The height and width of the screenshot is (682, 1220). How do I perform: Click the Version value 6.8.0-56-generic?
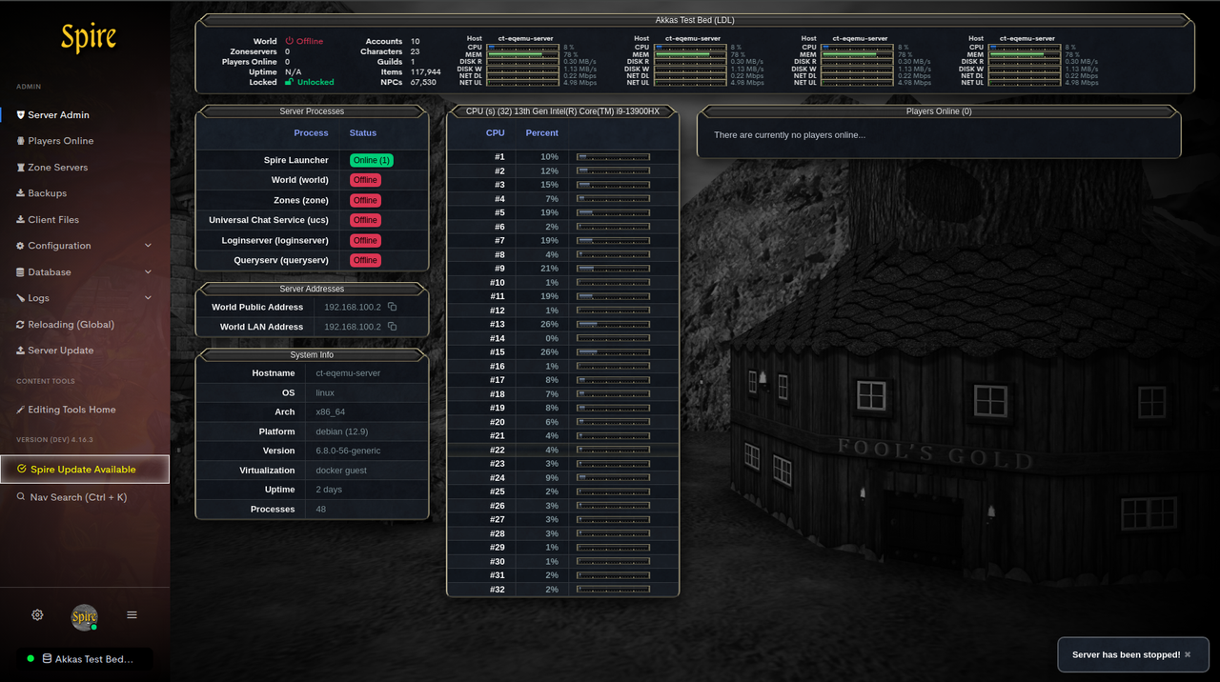coord(348,451)
